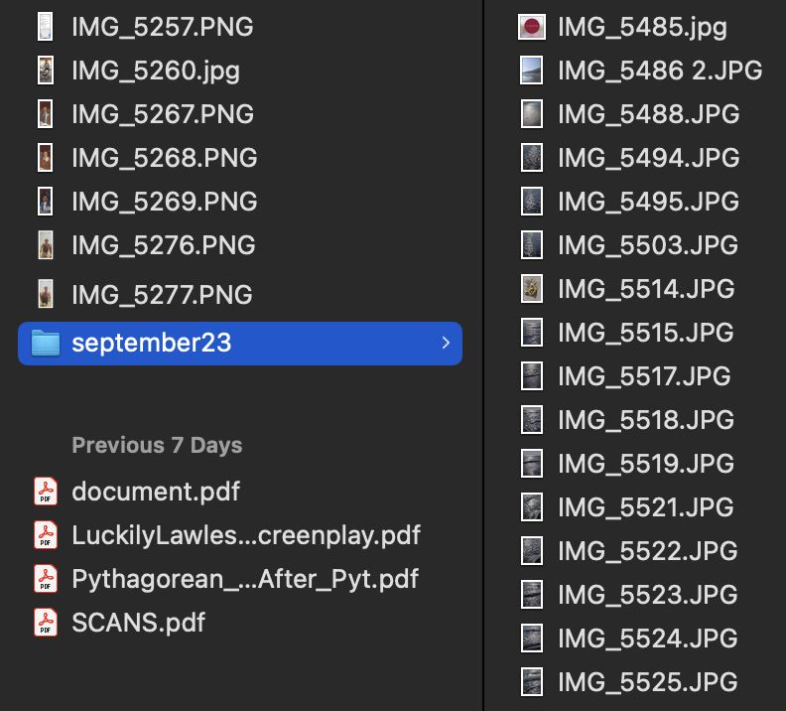Click the IMG_5486 2.JPG thumbnail
786x711 pixels.
pyautogui.click(x=533, y=71)
